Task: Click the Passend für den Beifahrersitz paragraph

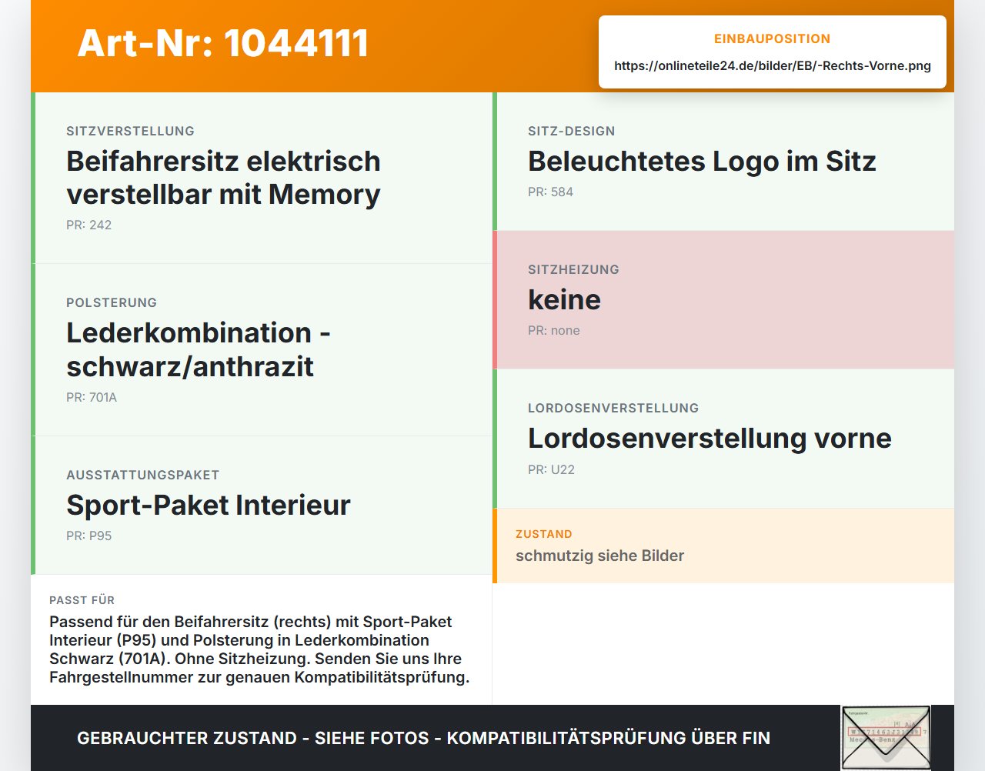Action: 259,649
